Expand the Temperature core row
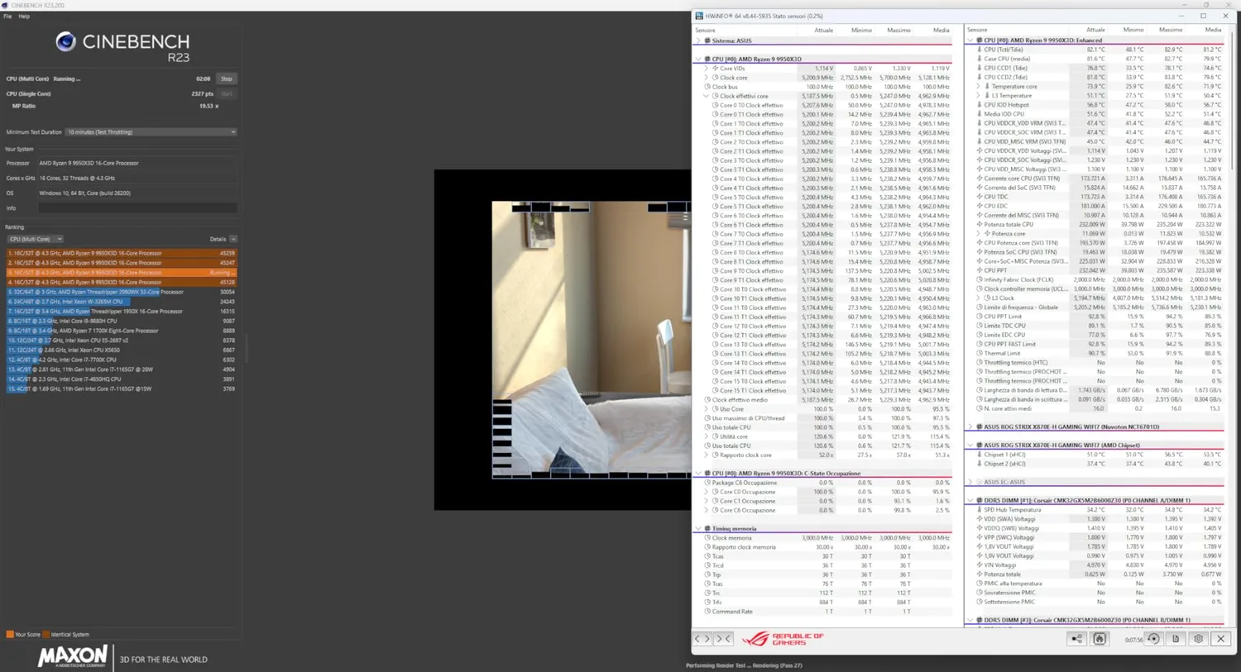Viewport: 1241px width, 672px height. (x=979, y=86)
